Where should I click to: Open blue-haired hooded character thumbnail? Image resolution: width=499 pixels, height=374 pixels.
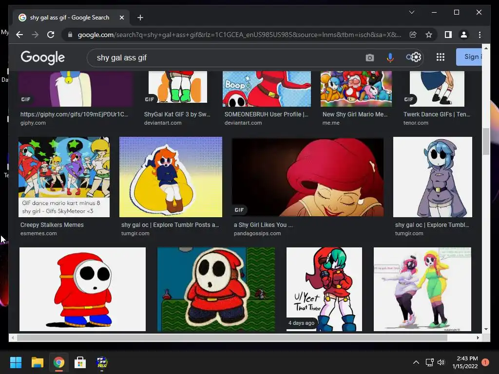[433, 177]
